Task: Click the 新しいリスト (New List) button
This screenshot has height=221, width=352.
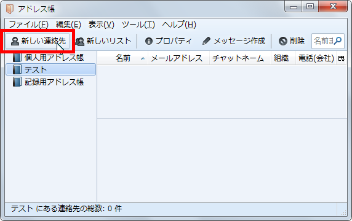Action: 103,41
